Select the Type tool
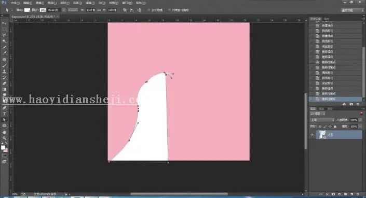366x198 pixels. [4, 114]
